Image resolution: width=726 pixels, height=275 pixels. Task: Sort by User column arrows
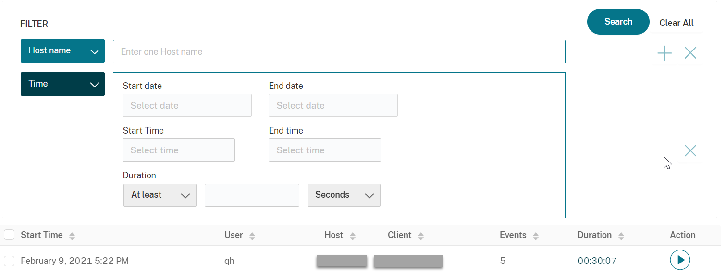click(252, 236)
